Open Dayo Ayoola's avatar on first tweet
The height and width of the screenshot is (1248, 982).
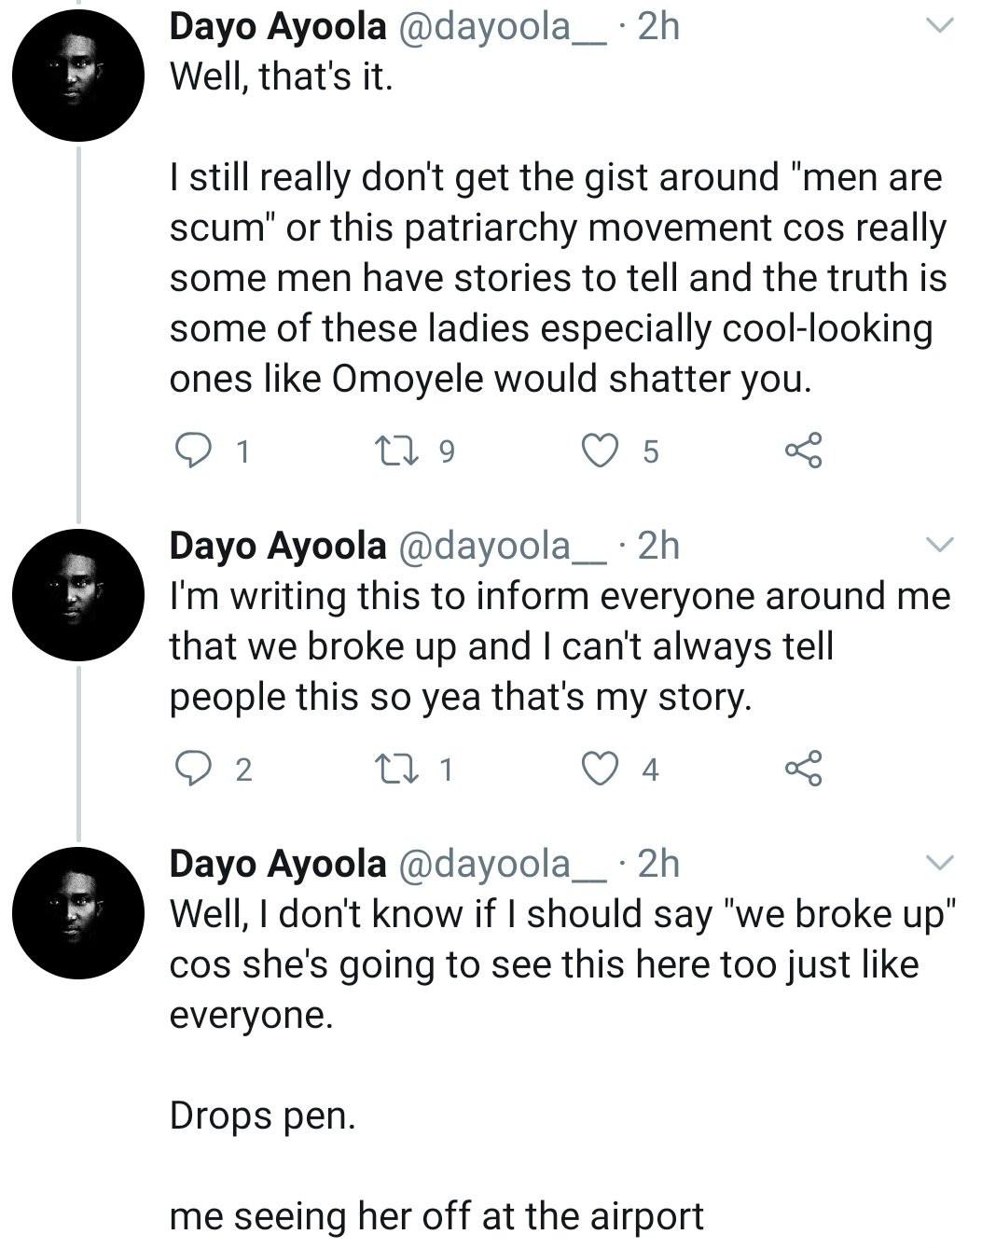[x=78, y=75]
